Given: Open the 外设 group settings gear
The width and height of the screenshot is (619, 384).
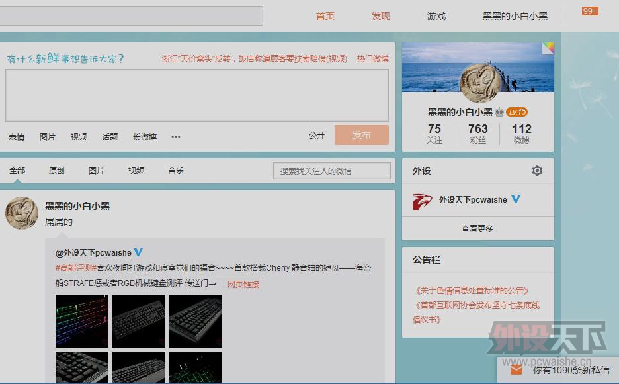Looking at the screenshot, I should pyautogui.click(x=537, y=171).
